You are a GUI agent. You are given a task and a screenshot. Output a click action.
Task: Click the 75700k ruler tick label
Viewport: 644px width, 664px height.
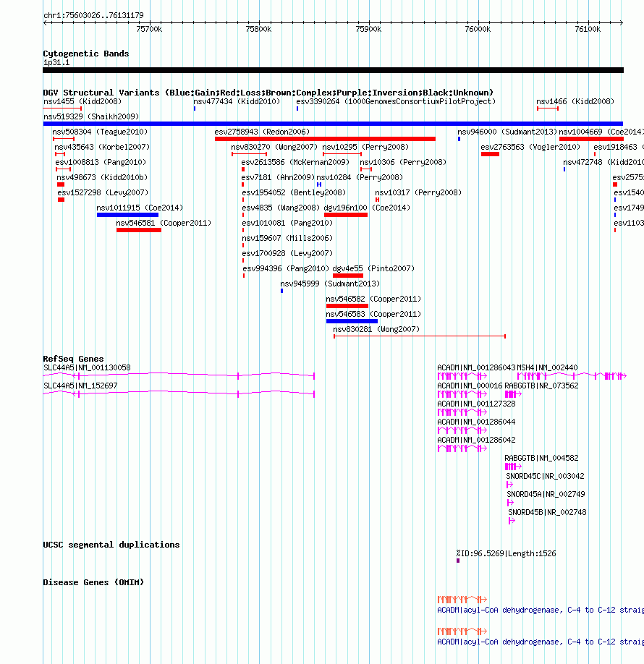point(149,30)
